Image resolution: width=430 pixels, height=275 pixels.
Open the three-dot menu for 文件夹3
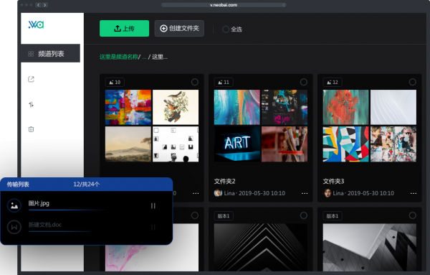pyautogui.click(x=414, y=193)
